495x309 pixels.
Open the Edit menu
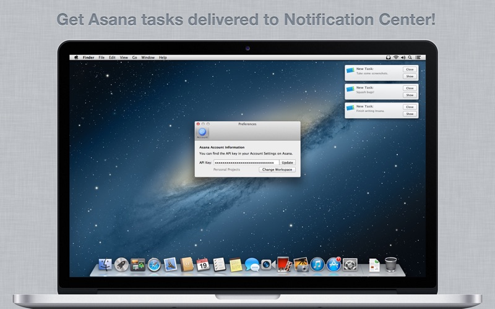(112, 57)
